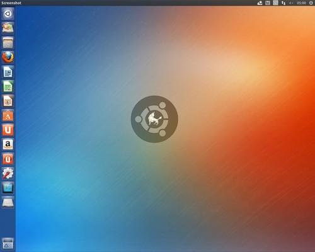This screenshot has height=252, width=315.
Task: Open the bottom launcher workspace icon
Action: [x=8, y=244]
